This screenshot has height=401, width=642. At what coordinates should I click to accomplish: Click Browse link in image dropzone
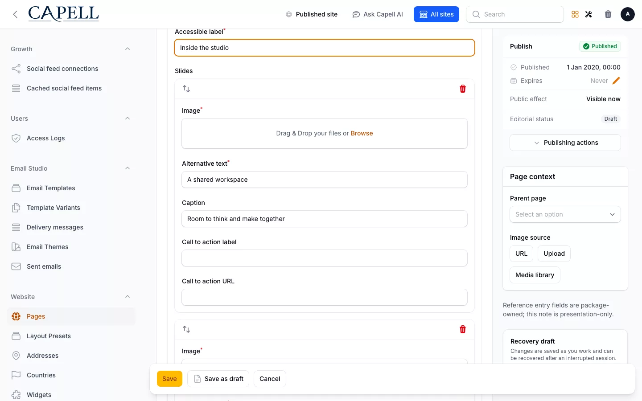[362, 133]
